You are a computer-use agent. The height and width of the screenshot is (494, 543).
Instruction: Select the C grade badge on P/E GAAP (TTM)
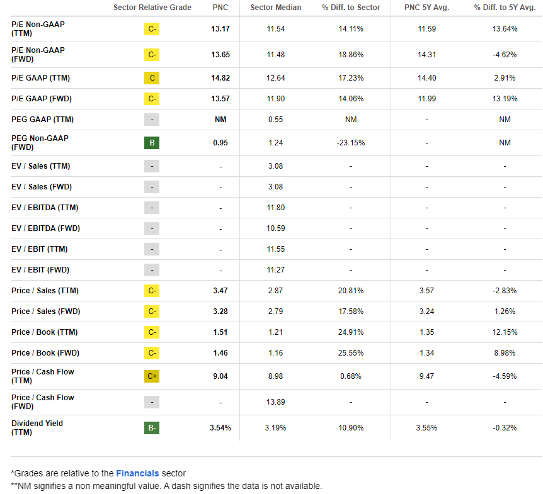click(x=151, y=78)
